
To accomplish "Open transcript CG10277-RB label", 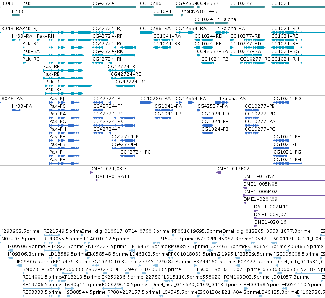I will [x=246, y=36].
